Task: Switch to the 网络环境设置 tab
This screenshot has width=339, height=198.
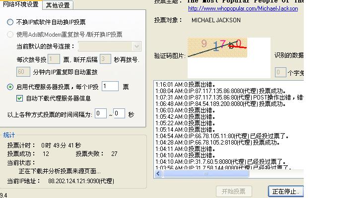Action: click(x=21, y=5)
